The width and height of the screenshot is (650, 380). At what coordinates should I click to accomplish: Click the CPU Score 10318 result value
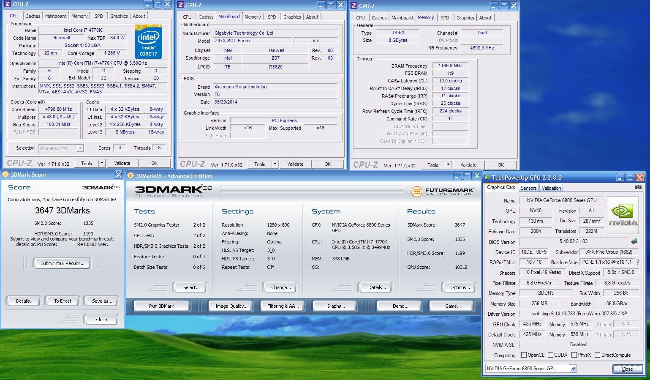point(461,267)
